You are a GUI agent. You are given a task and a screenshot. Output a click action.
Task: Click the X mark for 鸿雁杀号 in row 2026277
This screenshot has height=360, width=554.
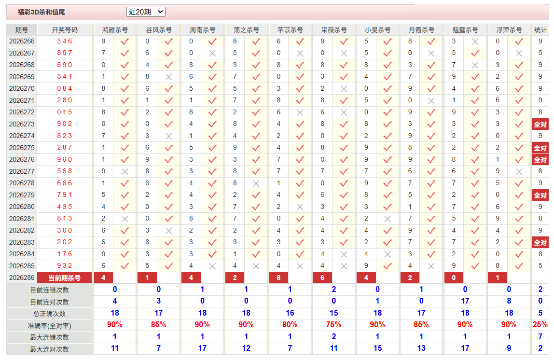click(125, 171)
